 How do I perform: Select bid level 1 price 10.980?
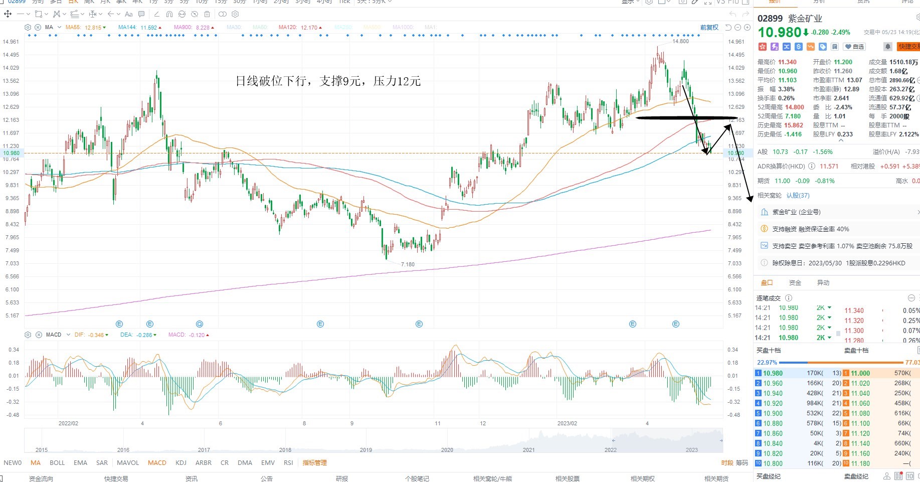coord(773,373)
